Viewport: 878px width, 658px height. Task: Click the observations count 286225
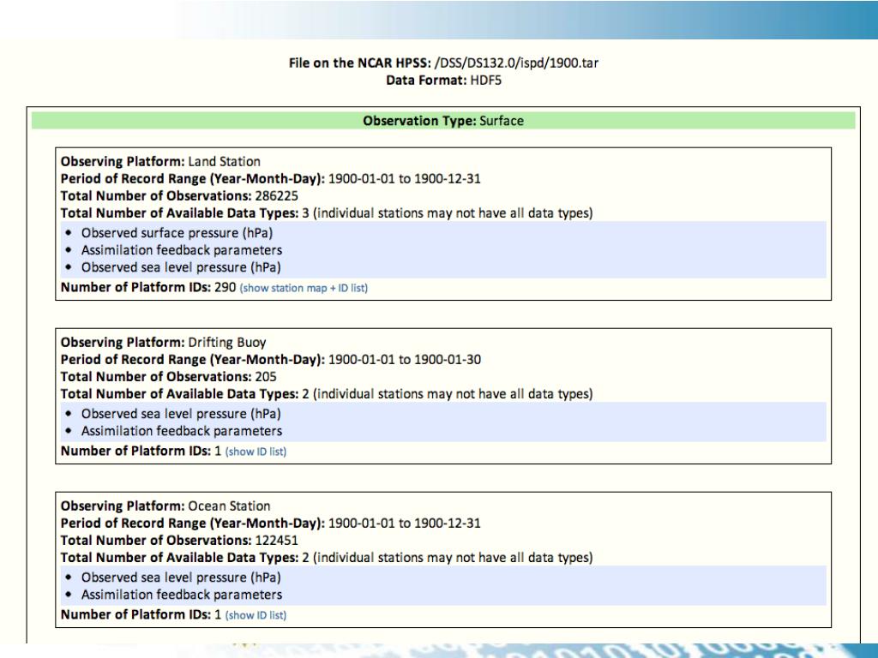[x=277, y=196]
